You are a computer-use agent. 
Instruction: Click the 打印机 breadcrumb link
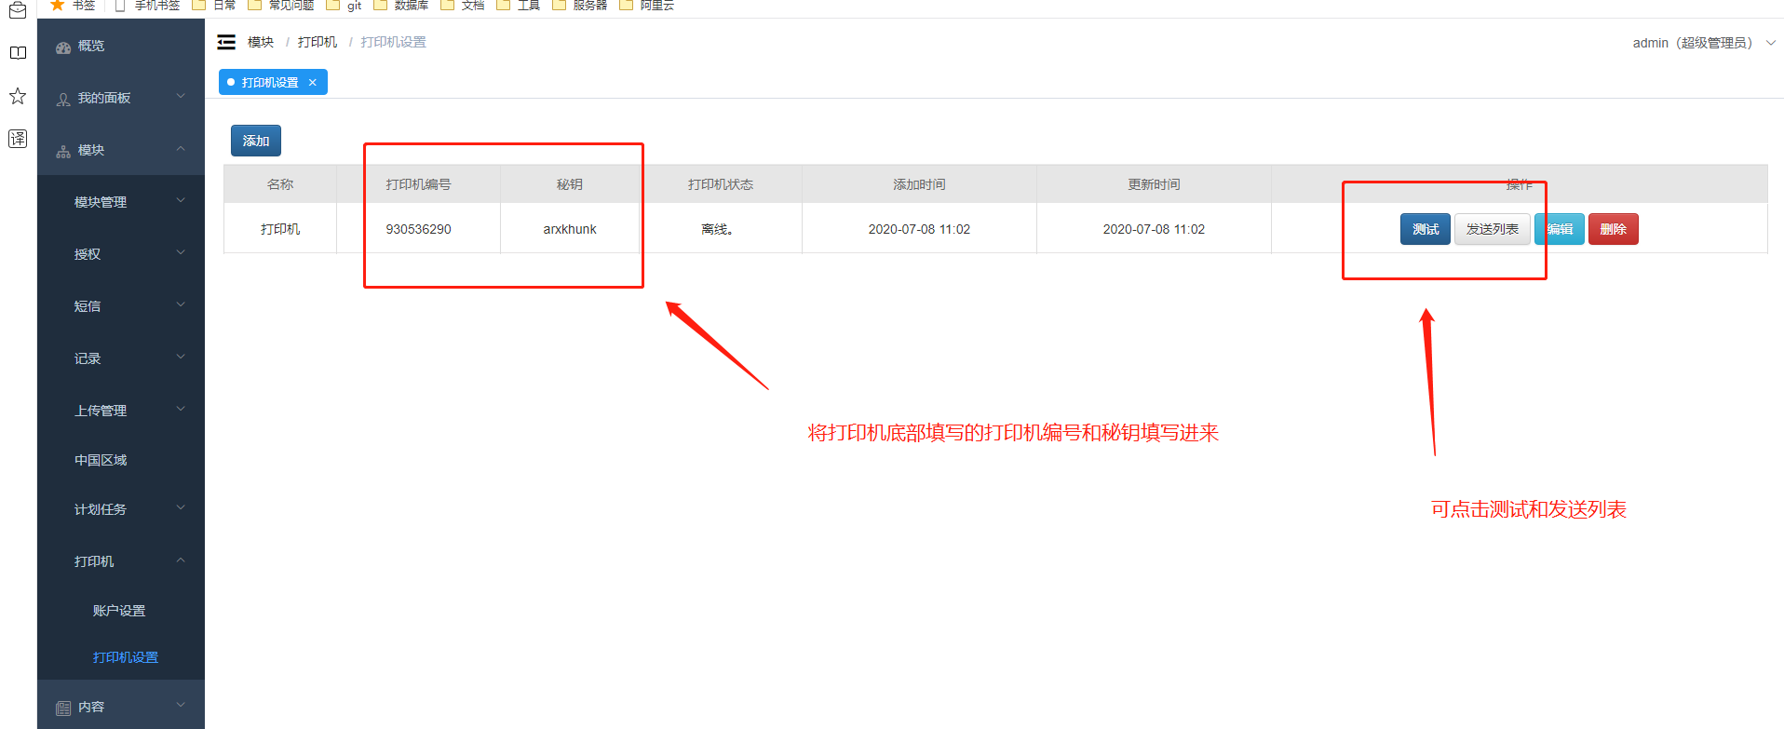(x=318, y=42)
